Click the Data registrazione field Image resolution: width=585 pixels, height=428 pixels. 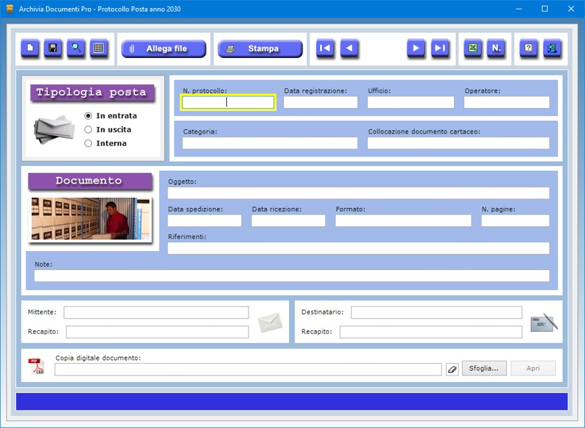click(x=320, y=102)
